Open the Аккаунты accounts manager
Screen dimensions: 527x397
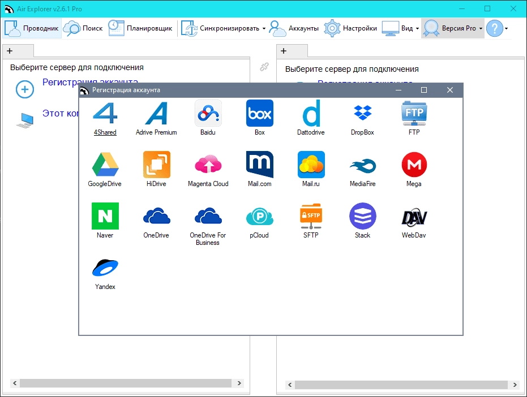294,28
